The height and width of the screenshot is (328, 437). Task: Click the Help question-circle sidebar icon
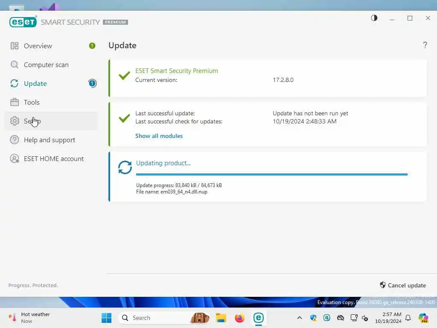click(15, 140)
